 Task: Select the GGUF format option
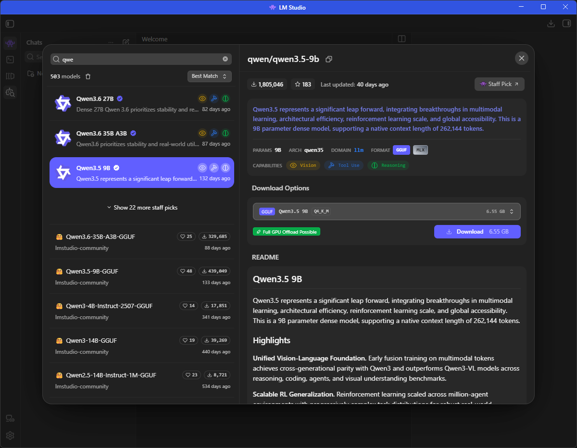pyautogui.click(x=401, y=150)
